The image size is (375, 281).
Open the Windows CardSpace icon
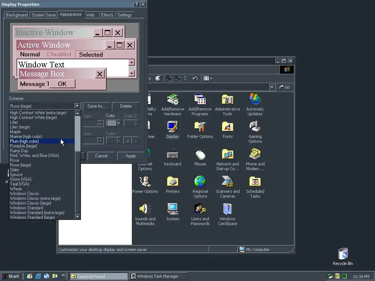(227, 209)
